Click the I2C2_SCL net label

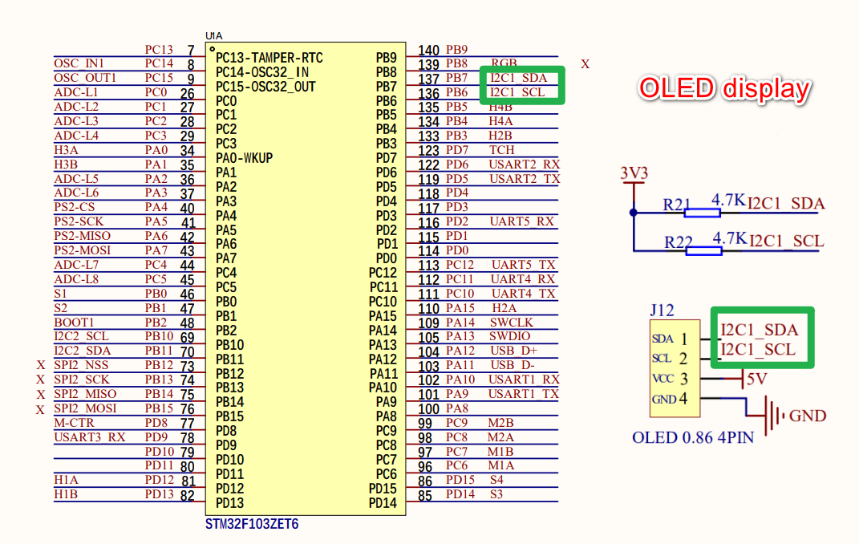point(81,336)
